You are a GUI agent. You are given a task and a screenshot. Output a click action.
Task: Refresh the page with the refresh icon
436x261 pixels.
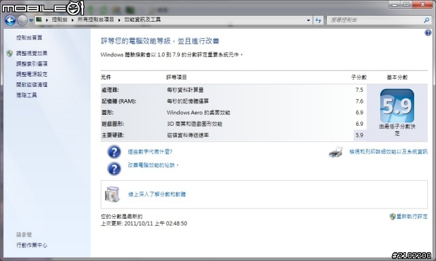click(x=318, y=20)
